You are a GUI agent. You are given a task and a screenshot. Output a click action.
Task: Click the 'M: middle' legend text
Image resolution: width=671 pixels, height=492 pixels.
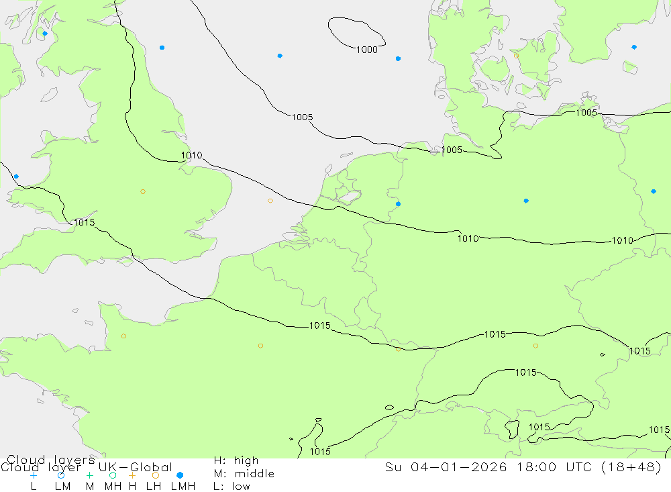(x=244, y=474)
